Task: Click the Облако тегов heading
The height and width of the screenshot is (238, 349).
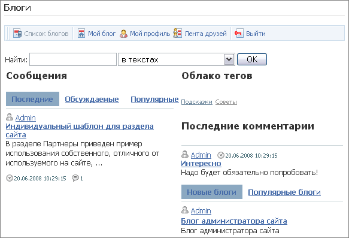Action: pos(217,76)
